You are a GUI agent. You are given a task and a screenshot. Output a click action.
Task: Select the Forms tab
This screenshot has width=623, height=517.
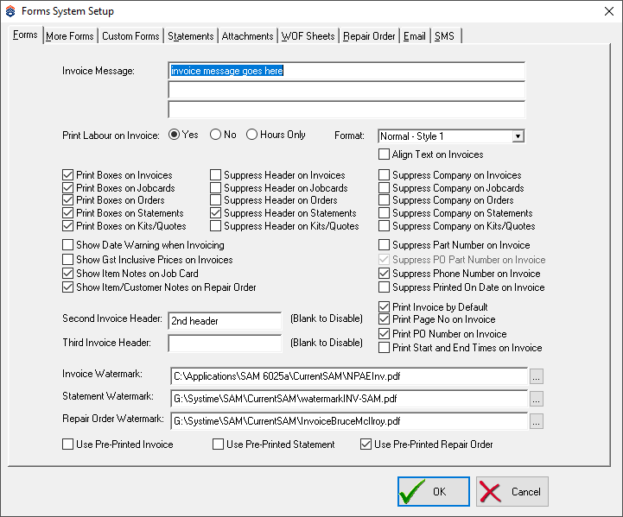25,35
